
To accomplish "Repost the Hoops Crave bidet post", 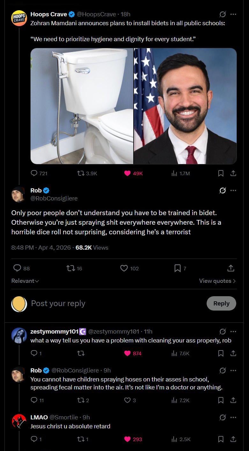I will 81,173.
